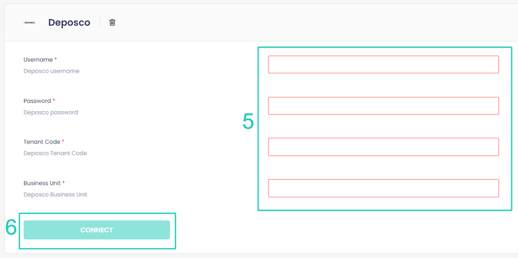Select the Business Unit input field
The height and width of the screenshot is (258, 518).
point(383,188)
